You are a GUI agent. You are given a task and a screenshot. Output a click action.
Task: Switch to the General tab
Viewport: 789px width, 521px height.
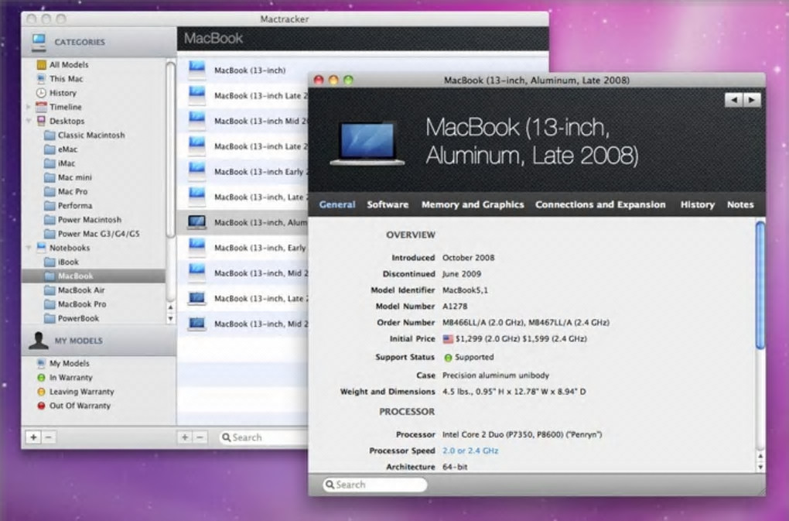pyautogui.click(x=337, y=204)
